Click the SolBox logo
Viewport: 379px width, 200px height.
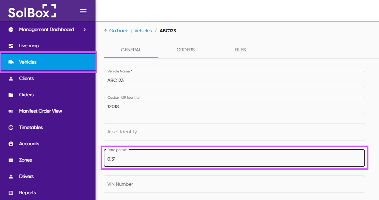(x=32, y=11)
